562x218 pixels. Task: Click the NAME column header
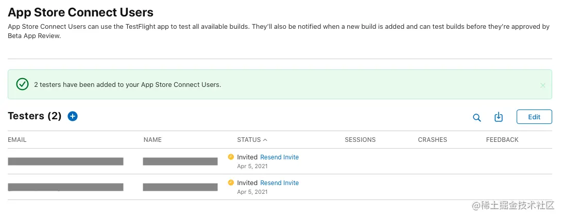point(152,140)
